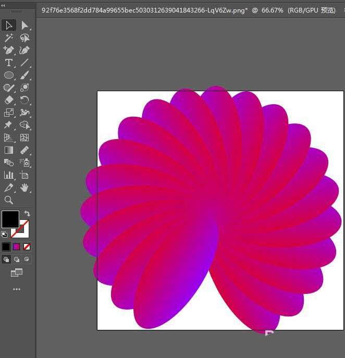Open the Change Screen Mode menu
345x358 pixels.
(17, 273)
